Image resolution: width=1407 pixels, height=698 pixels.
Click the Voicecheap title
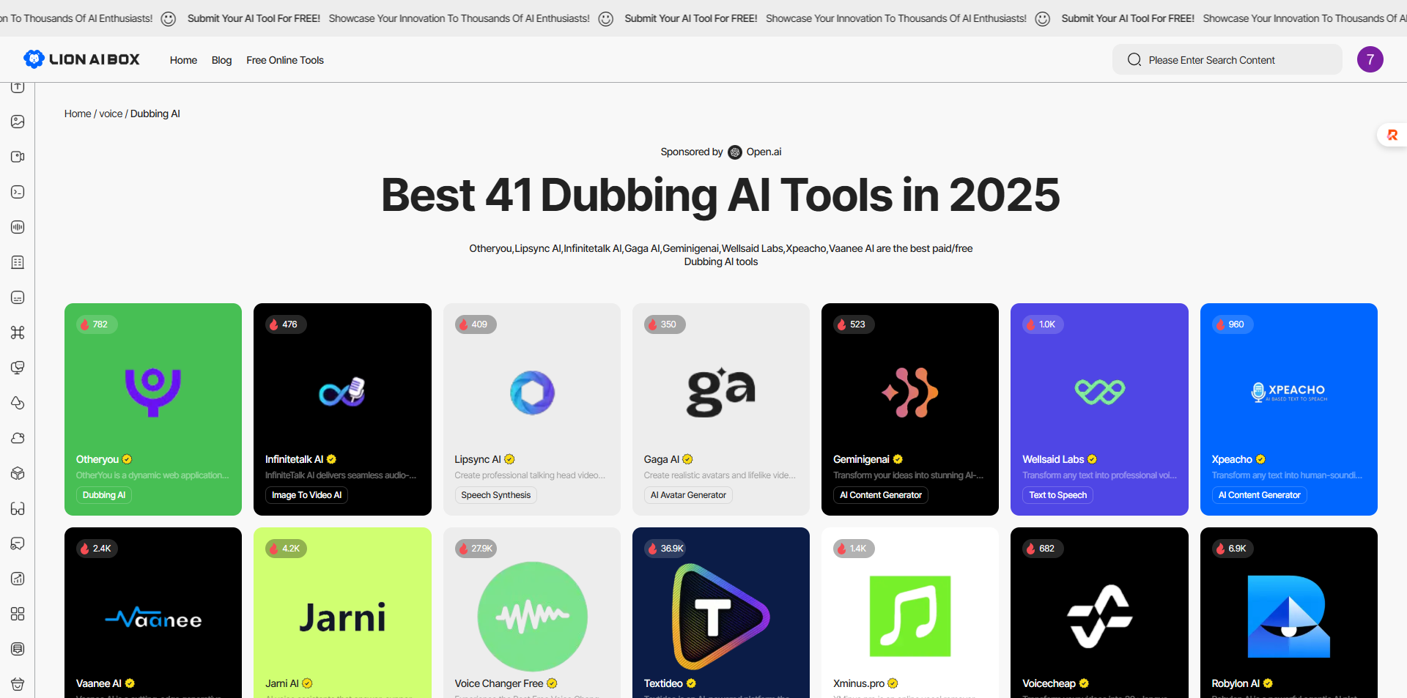point(1049,683)
